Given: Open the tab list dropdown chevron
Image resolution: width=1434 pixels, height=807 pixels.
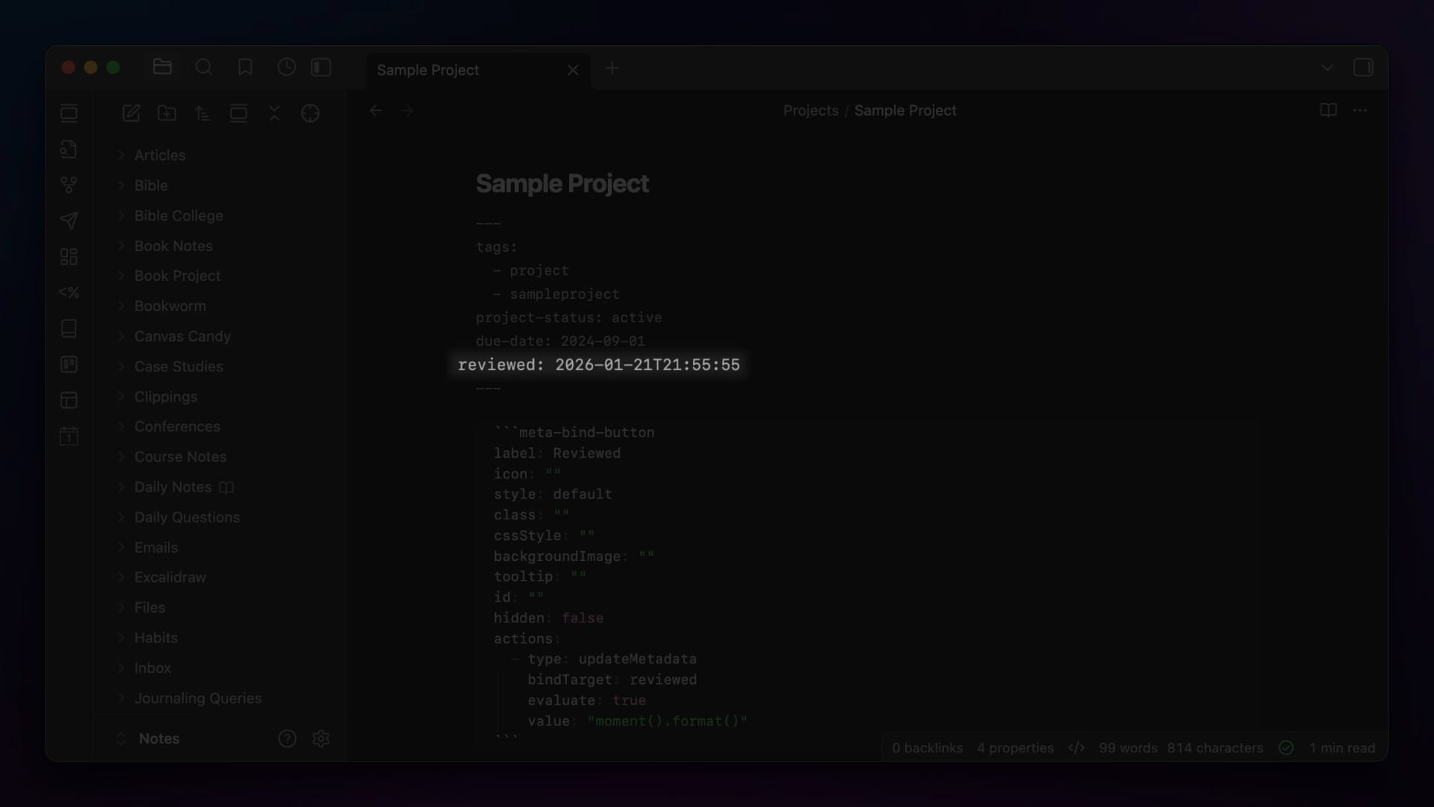Looking at the screenshot, I should (x=1327, y=67).
